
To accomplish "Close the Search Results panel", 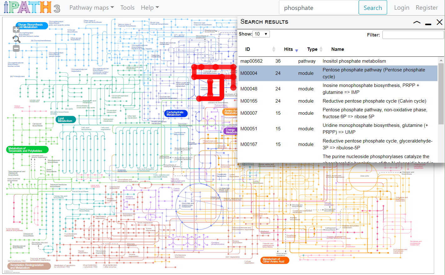I will click(439, 22).
